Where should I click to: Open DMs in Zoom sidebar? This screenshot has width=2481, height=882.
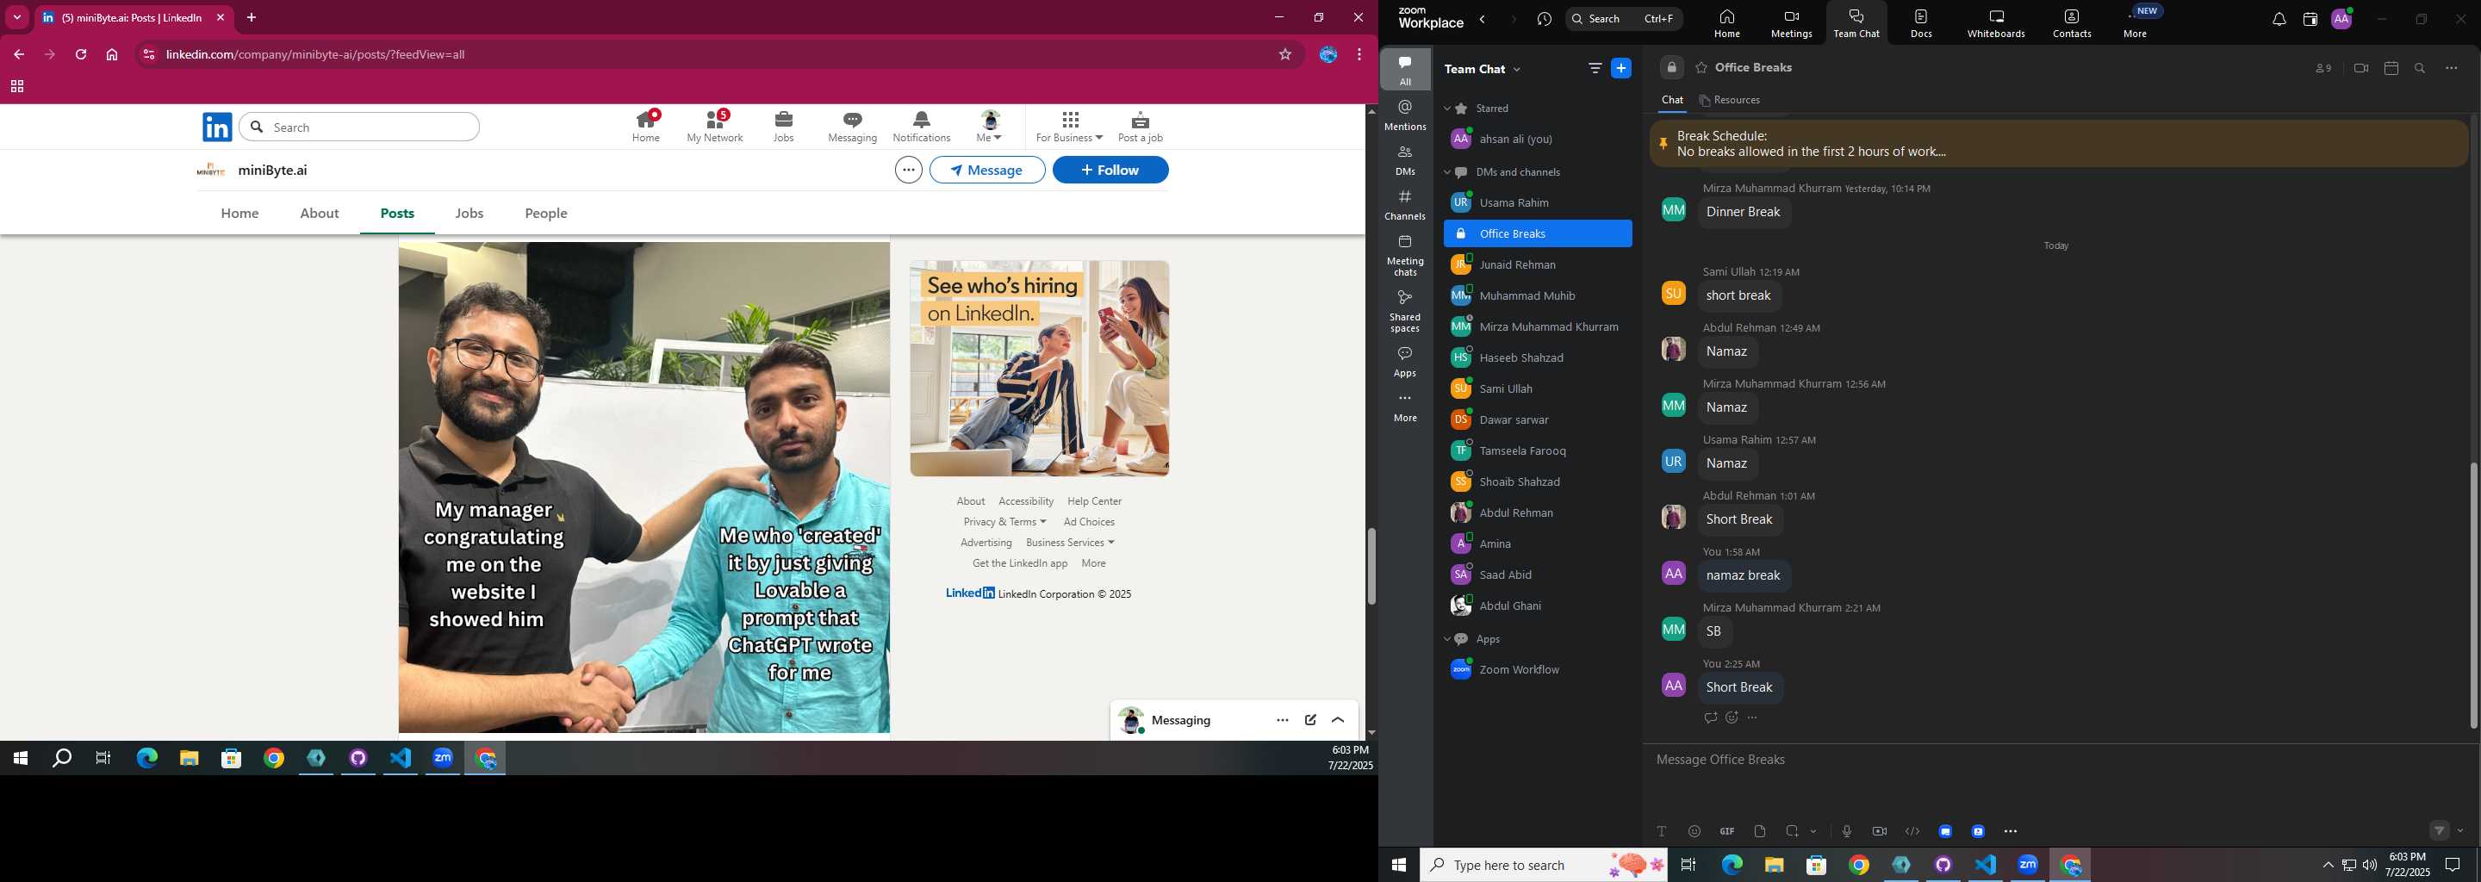tap(1405, 160)
